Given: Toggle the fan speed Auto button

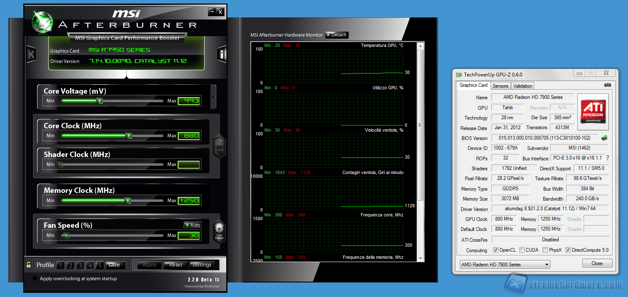Looking at the screenshot, I should point(193,225).
